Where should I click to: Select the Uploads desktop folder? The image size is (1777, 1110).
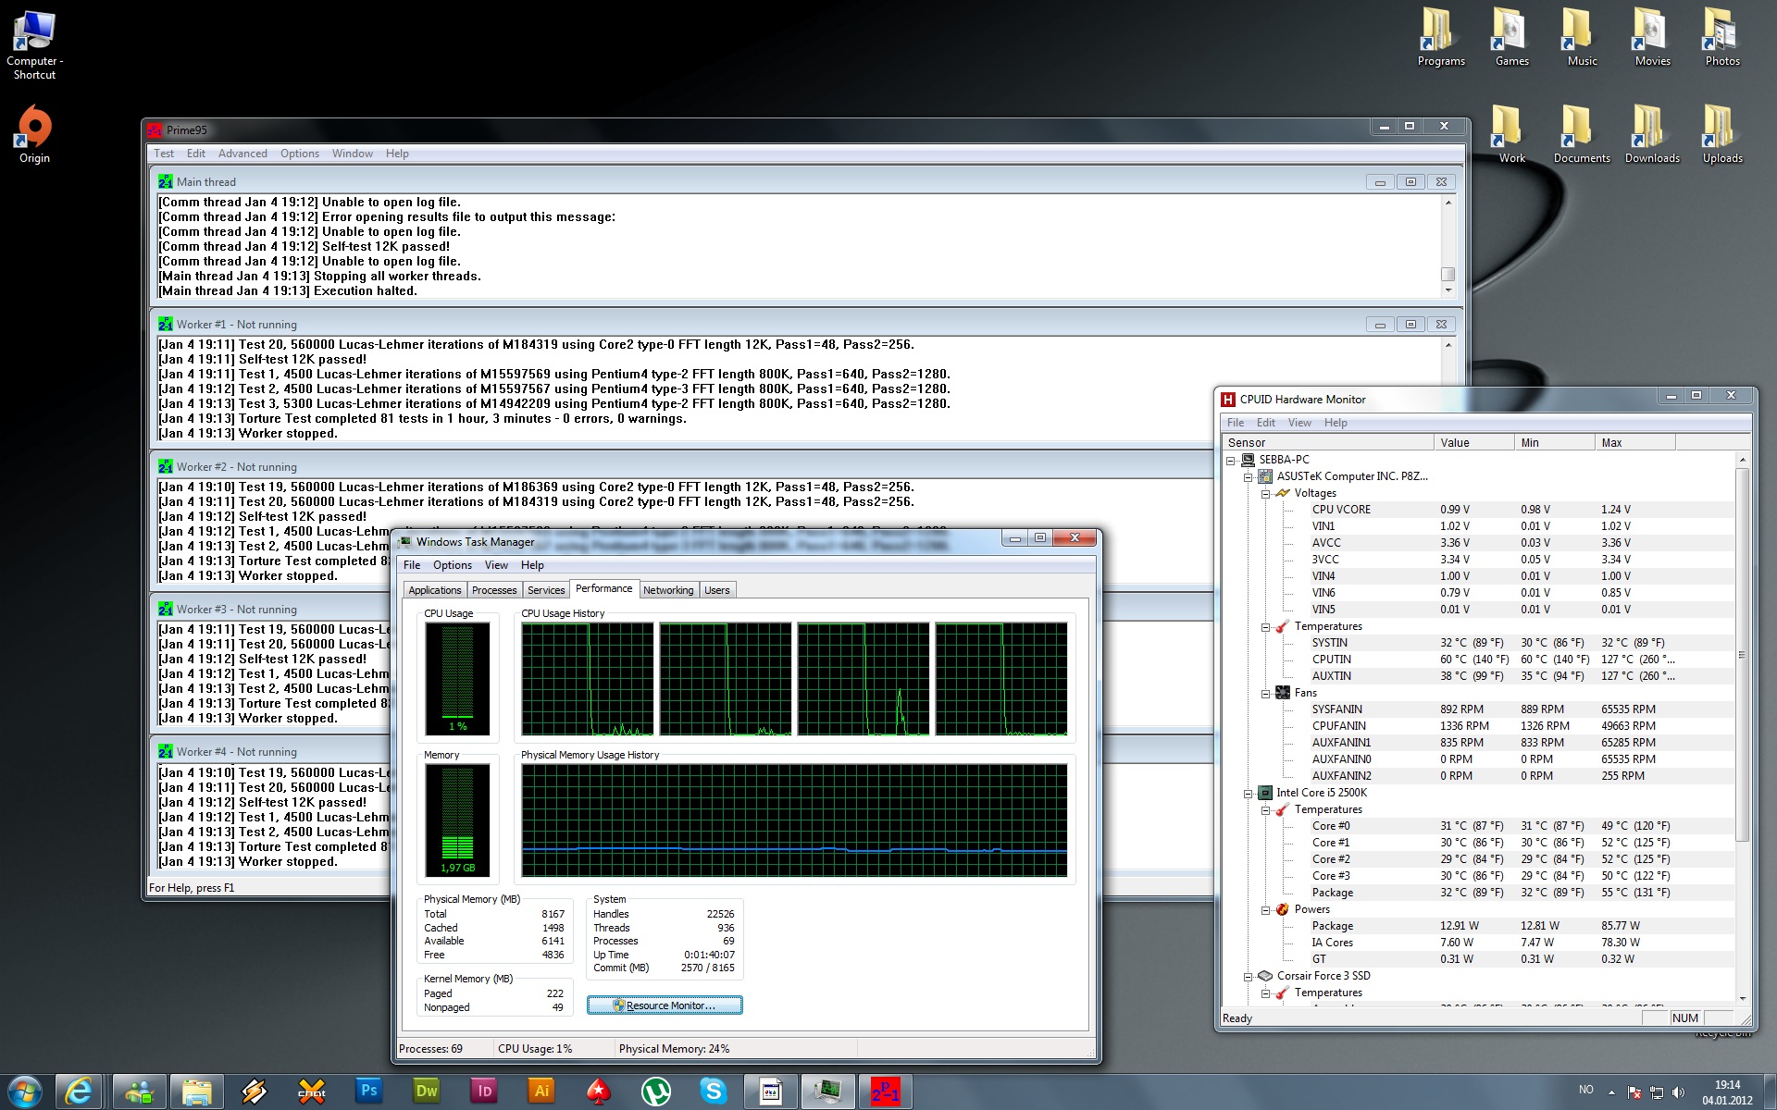coord(1722,135)
